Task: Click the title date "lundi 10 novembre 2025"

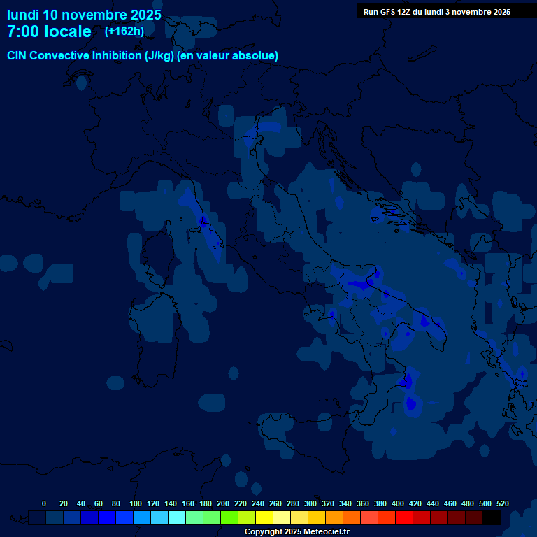Action: point(84,15)
